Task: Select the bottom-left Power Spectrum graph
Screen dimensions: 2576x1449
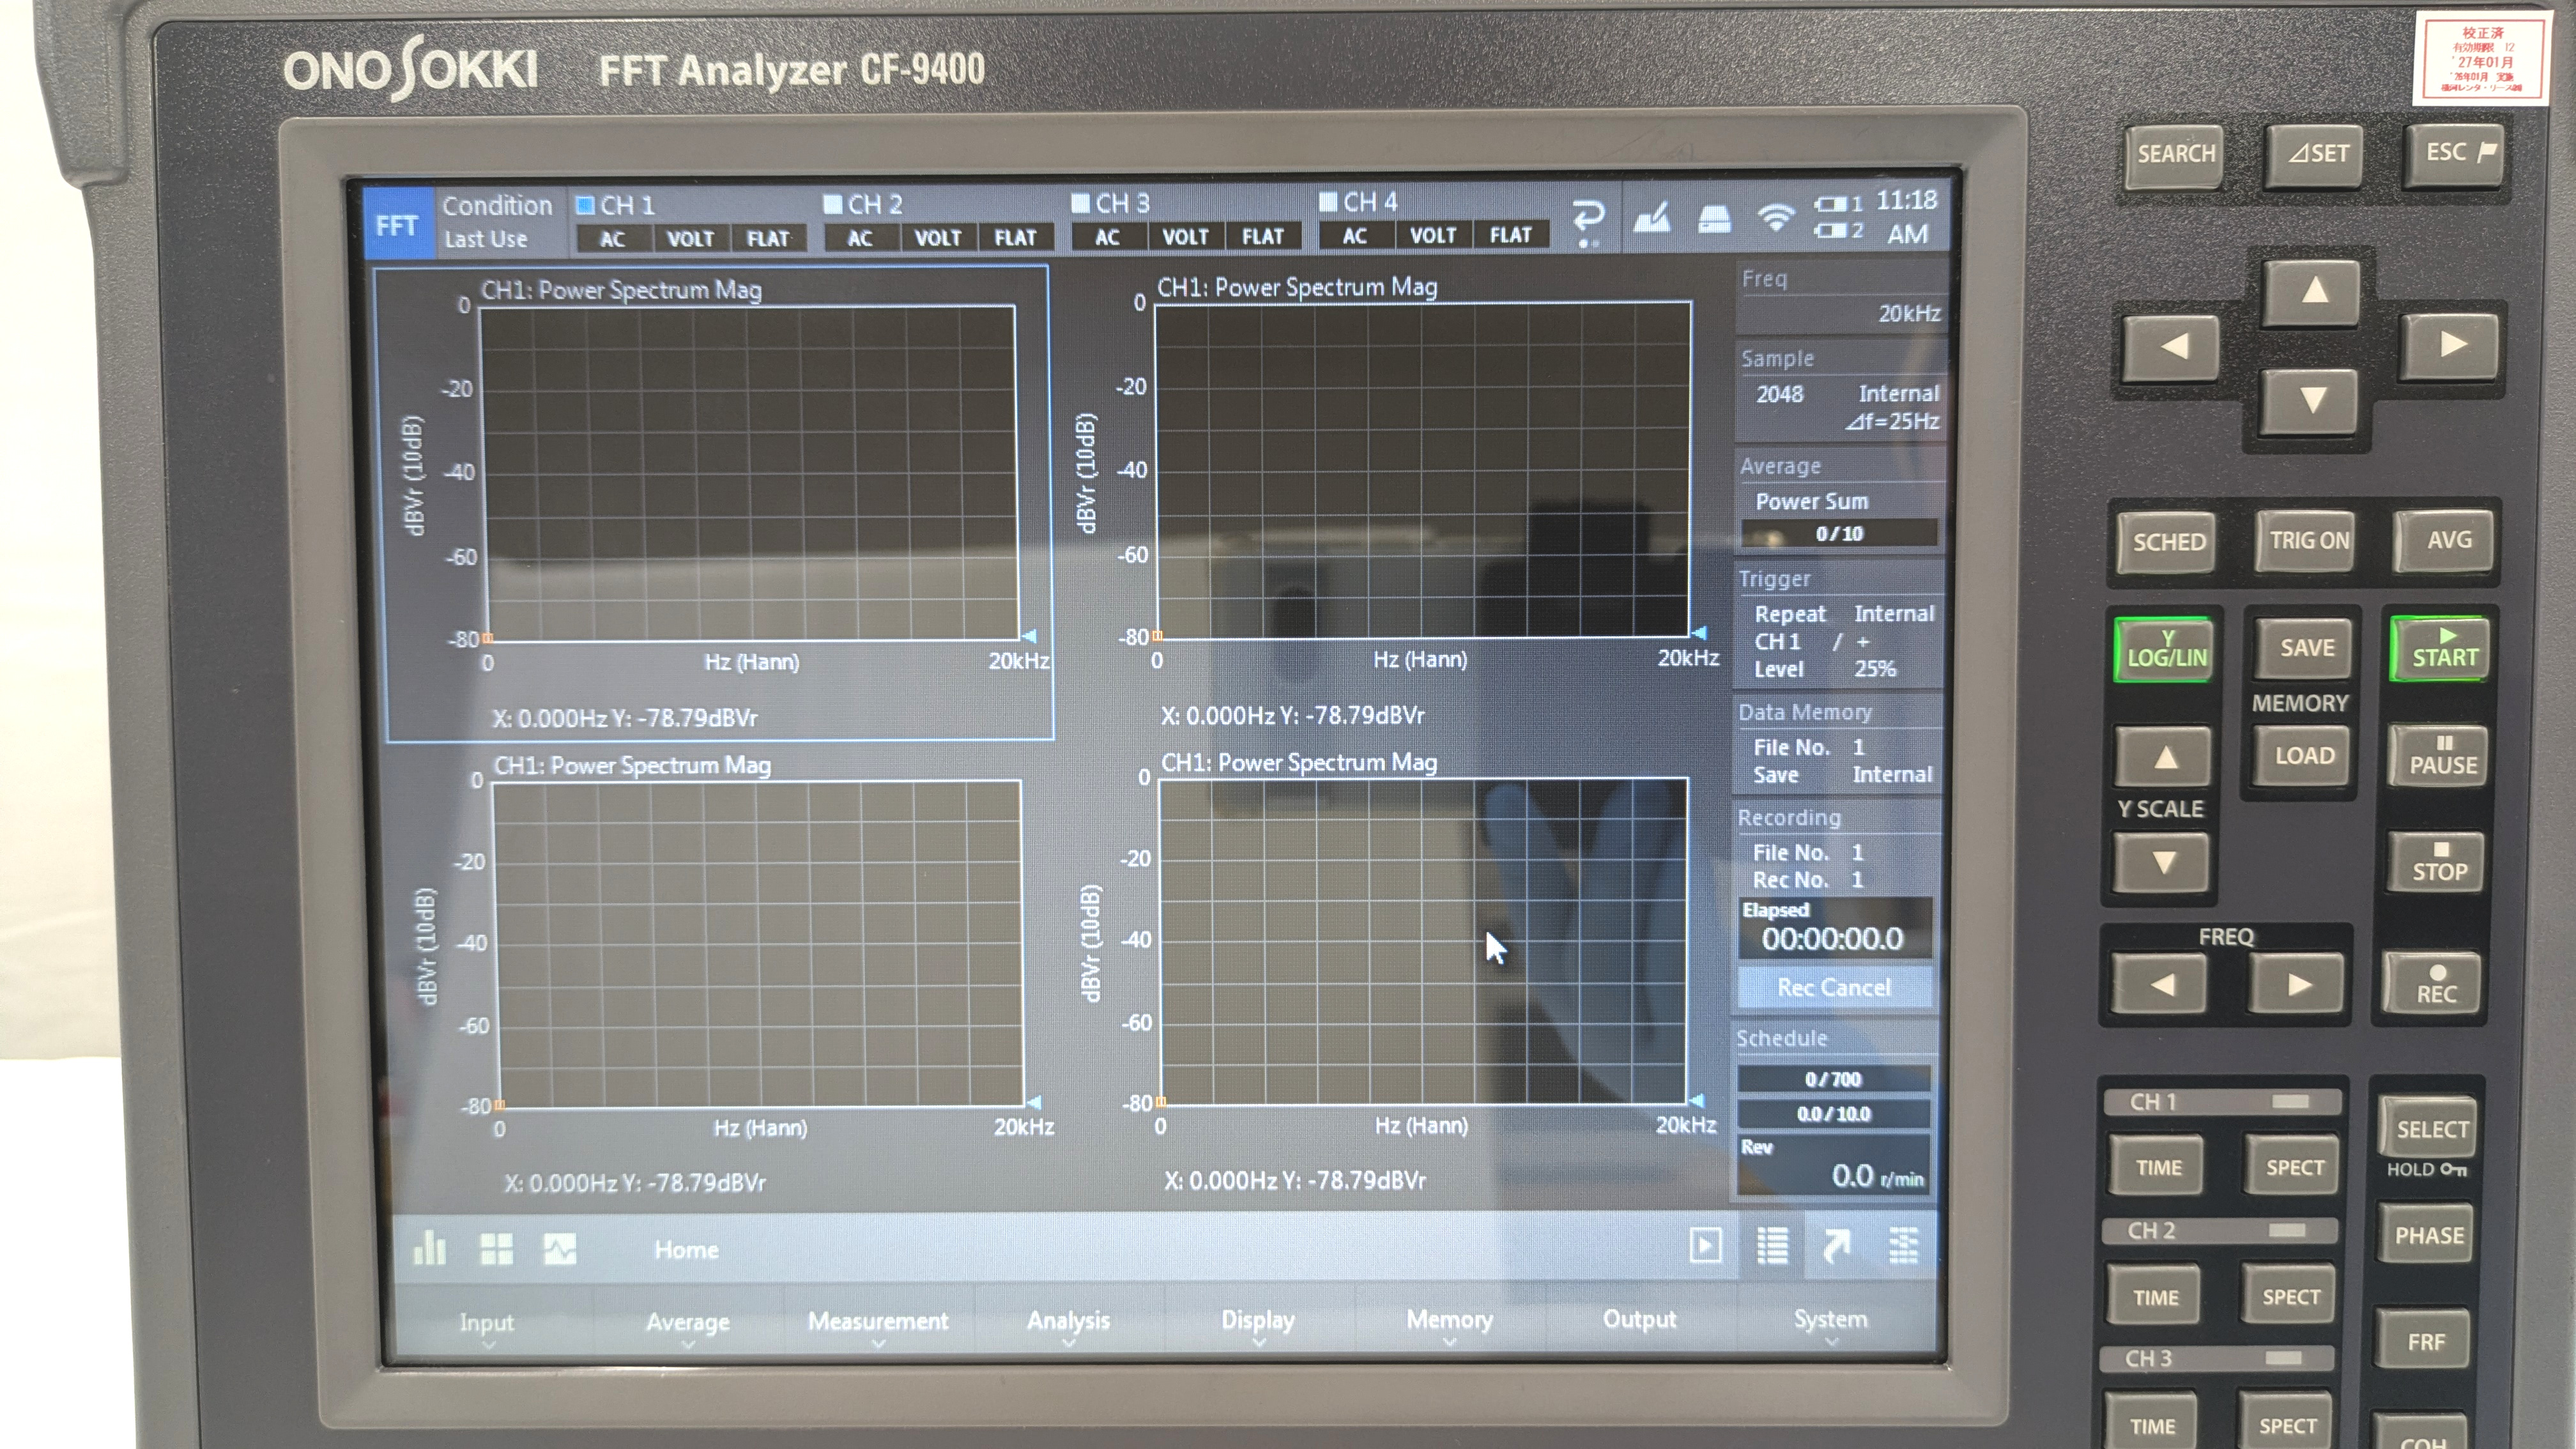Action: (x=758, y=943)
